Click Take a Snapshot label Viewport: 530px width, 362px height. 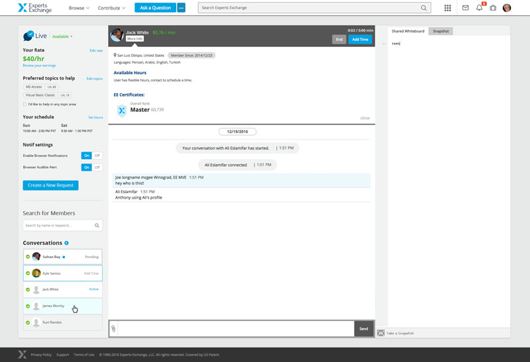[400, 334]
